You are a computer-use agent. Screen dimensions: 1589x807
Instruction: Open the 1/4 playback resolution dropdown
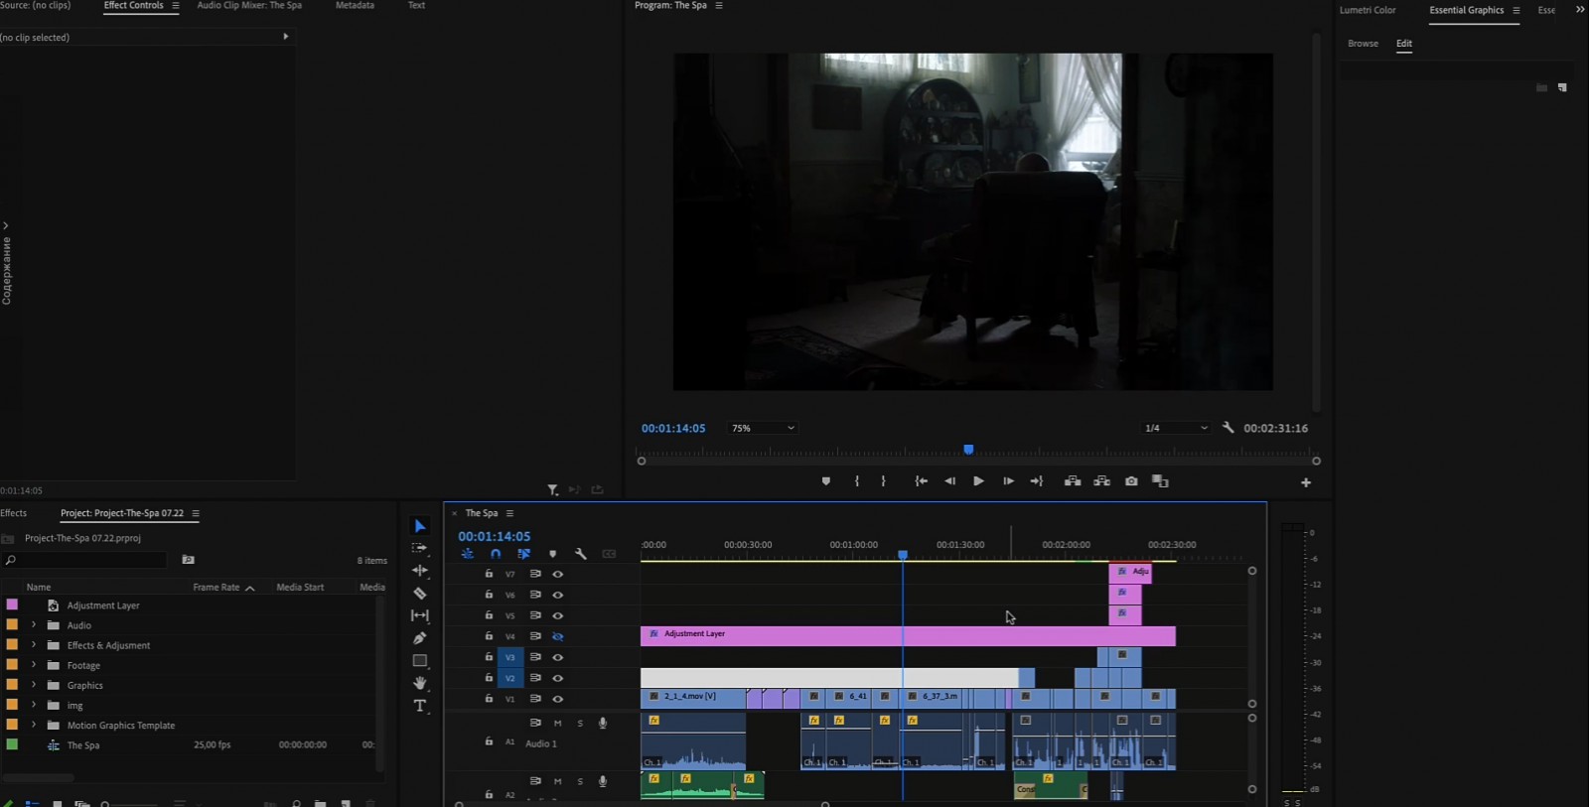1176,428
